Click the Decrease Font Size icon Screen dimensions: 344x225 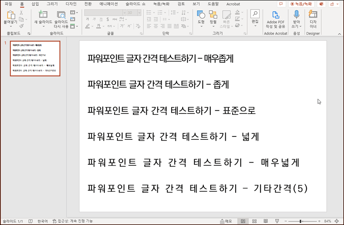(129, 26)
